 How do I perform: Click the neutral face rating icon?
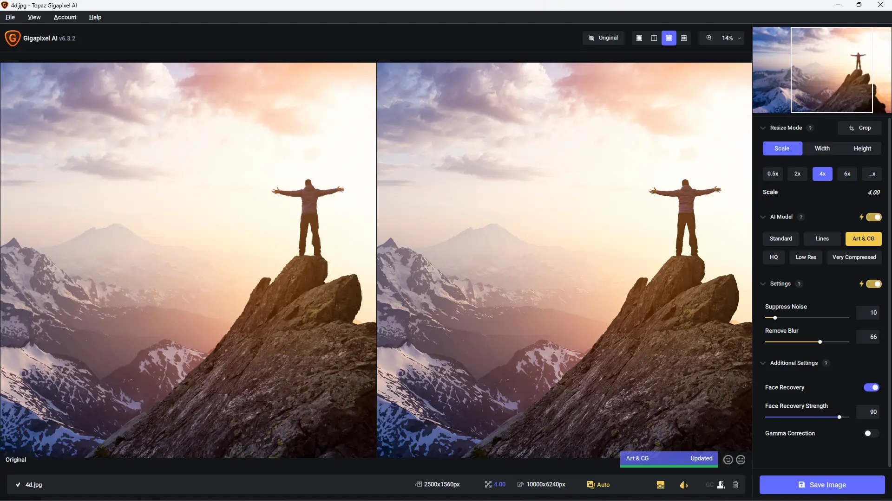[x=741, y=459]
